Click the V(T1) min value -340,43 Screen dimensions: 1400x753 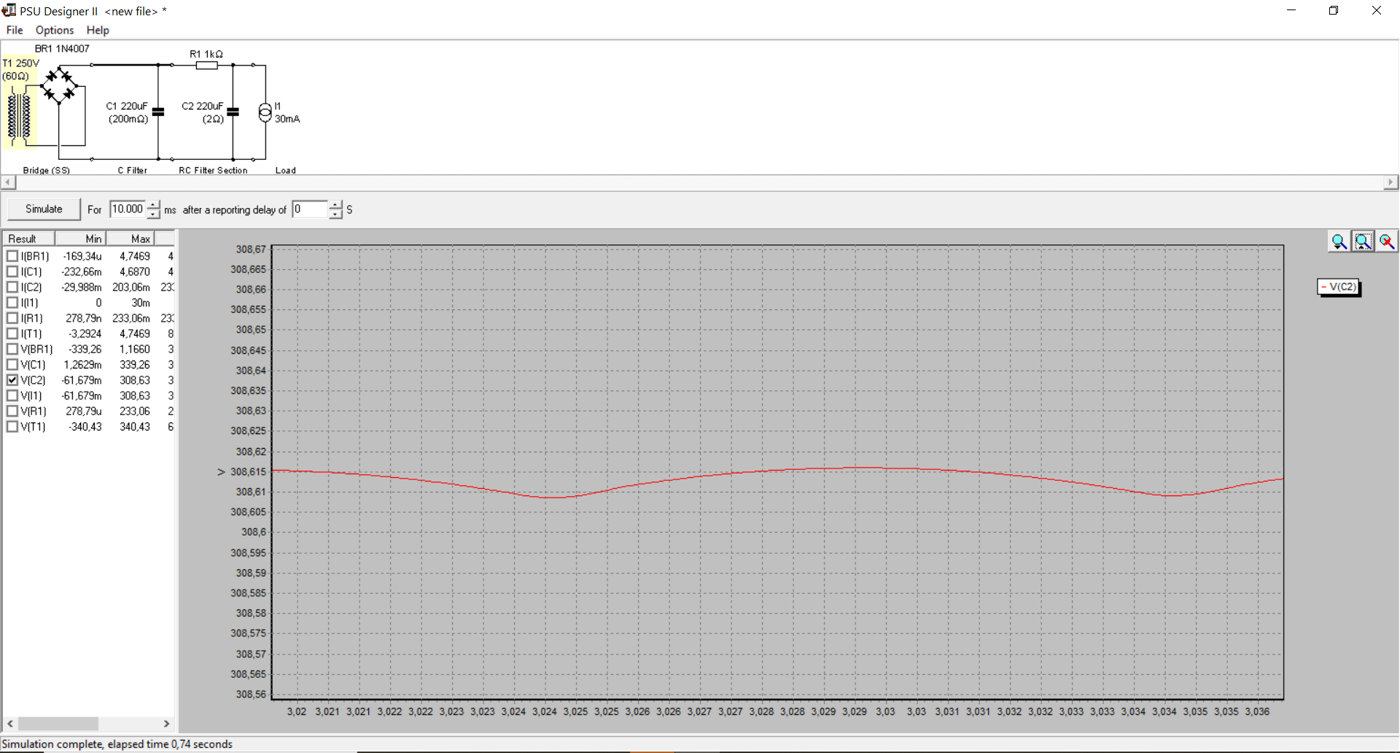[85, 426]
